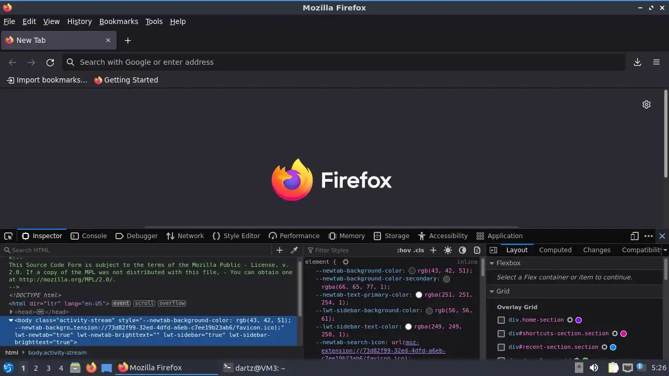Open volume control in the system tray

tap(594, 368)
